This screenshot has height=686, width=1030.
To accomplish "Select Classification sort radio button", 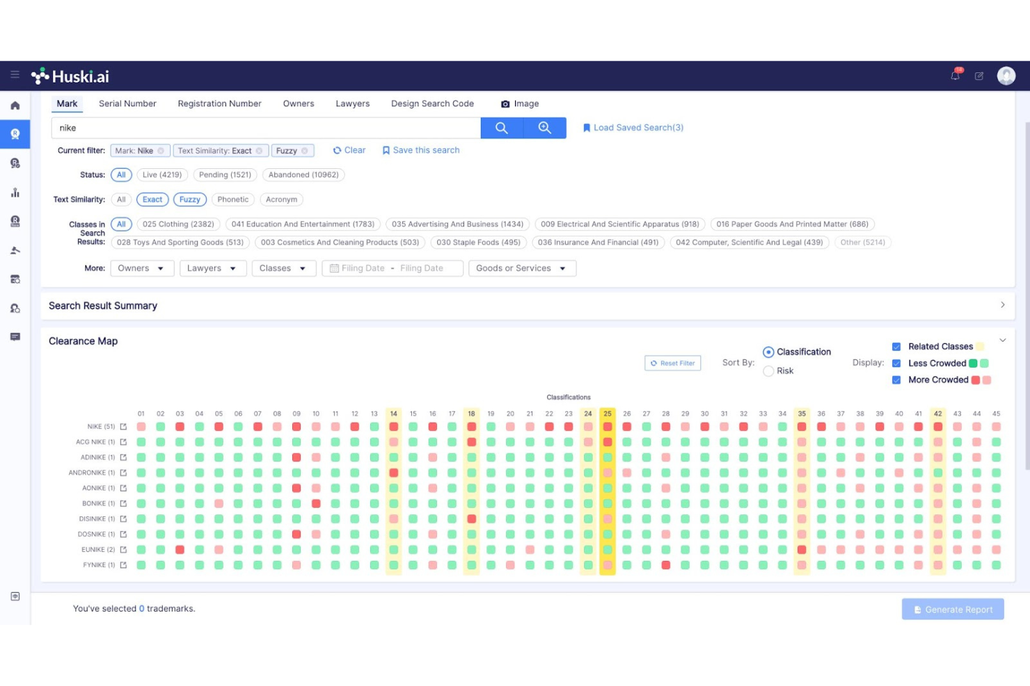I will (768, 352).
